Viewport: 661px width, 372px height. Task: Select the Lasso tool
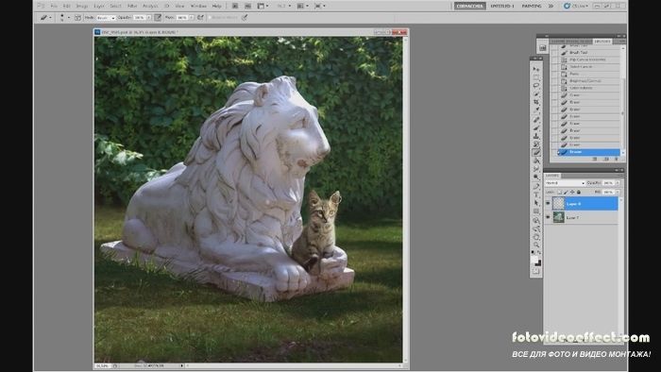536,86
